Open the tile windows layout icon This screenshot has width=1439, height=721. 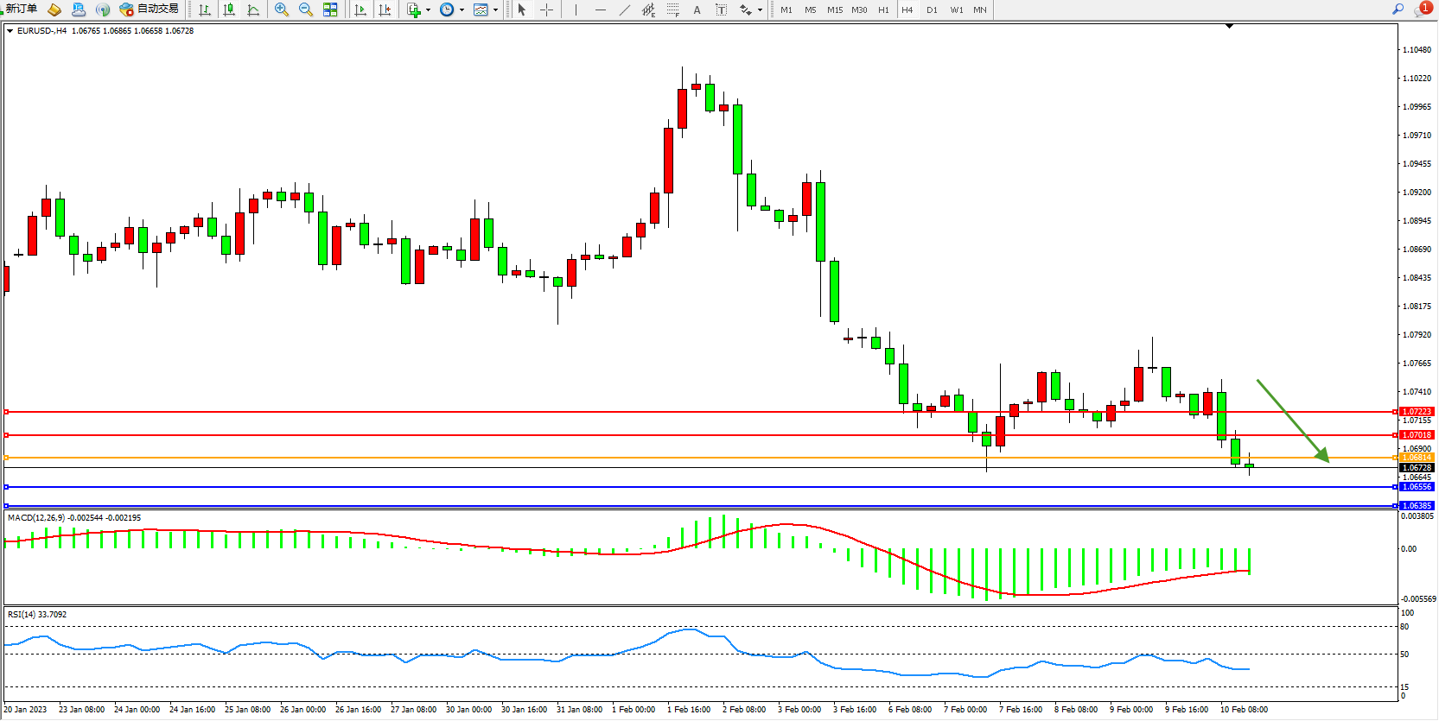tap(330, 9)
